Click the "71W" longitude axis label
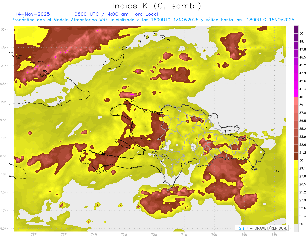Screen dimensions: 308x238 click(184, 234)
